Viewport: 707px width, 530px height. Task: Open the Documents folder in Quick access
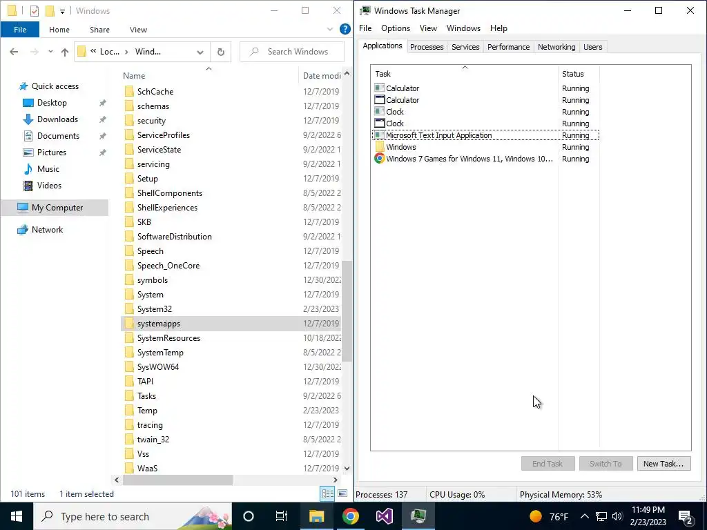coord(58,136)
